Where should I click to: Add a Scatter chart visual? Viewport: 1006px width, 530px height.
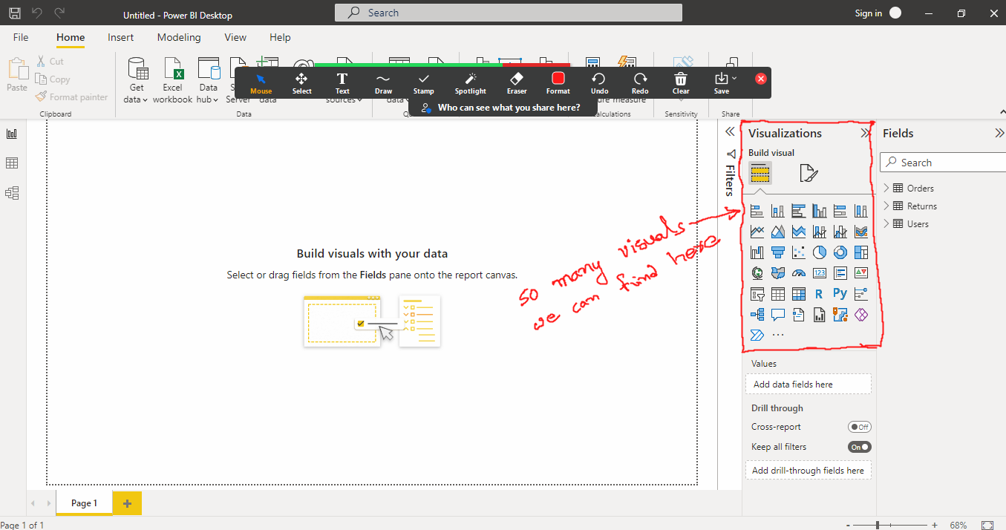[x=798, y=253]
